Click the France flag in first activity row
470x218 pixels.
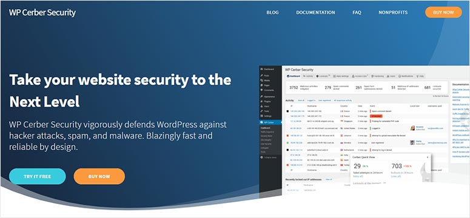pyautogui.click(x=341, y=111)
